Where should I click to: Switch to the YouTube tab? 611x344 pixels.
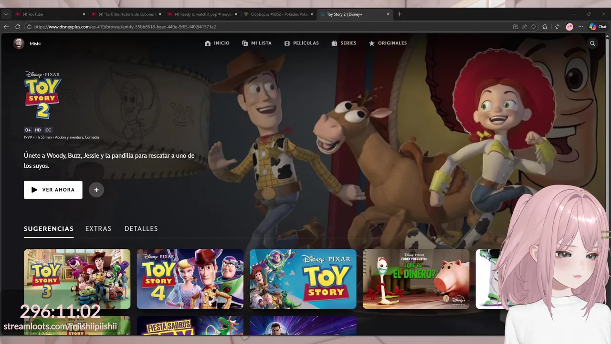[x=50, y=14]
